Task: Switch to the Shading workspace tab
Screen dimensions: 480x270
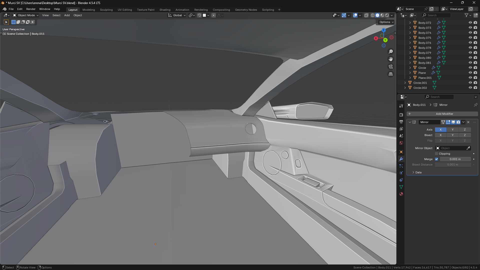Action: (165, 10)
